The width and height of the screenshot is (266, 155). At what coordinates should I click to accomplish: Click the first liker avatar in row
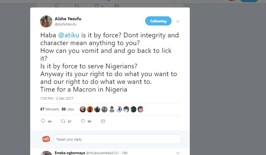[x=83, y=109]
